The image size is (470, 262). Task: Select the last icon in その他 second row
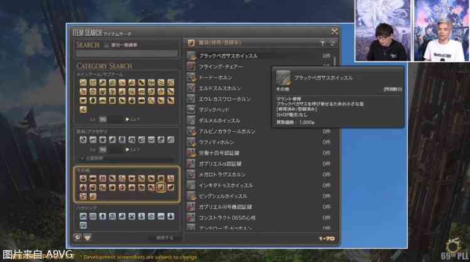(171, 187)
